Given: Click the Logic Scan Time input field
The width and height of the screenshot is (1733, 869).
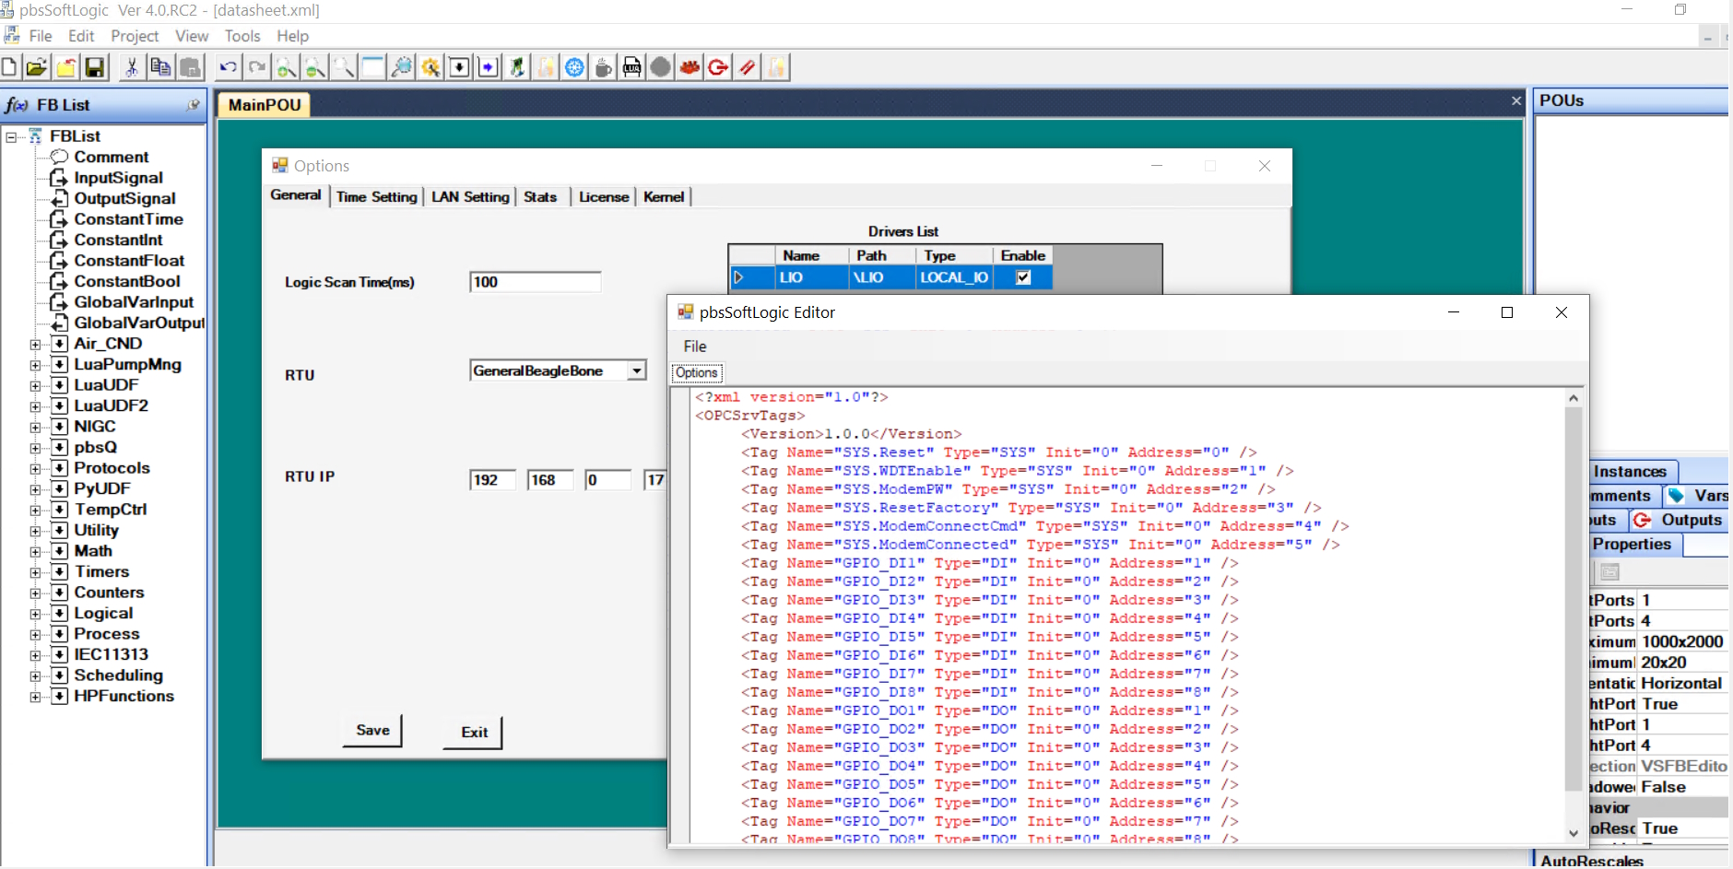Looking at the screenshot, I should tap(535, 282).
